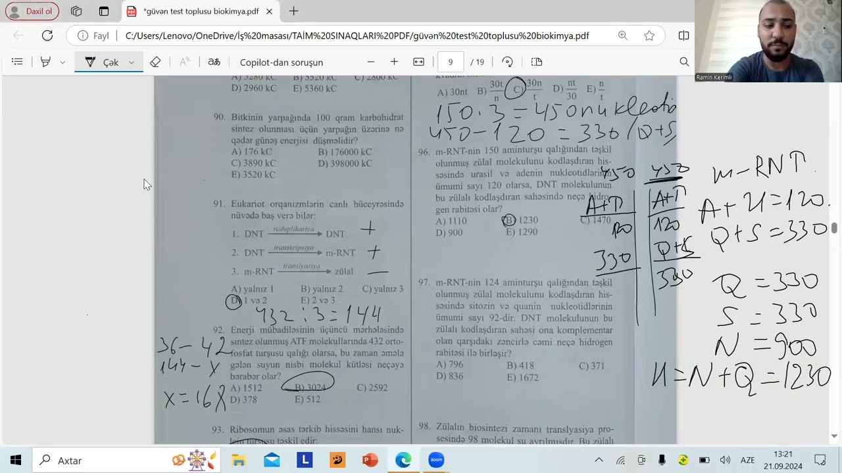
Task: Open the clock showing 13:21
Action: pyautogui.click(x=783, y=460)
